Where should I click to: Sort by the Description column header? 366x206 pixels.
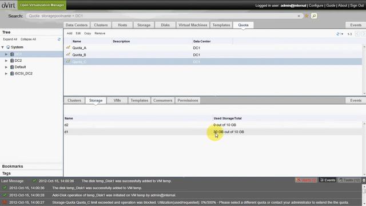[121, 41]
